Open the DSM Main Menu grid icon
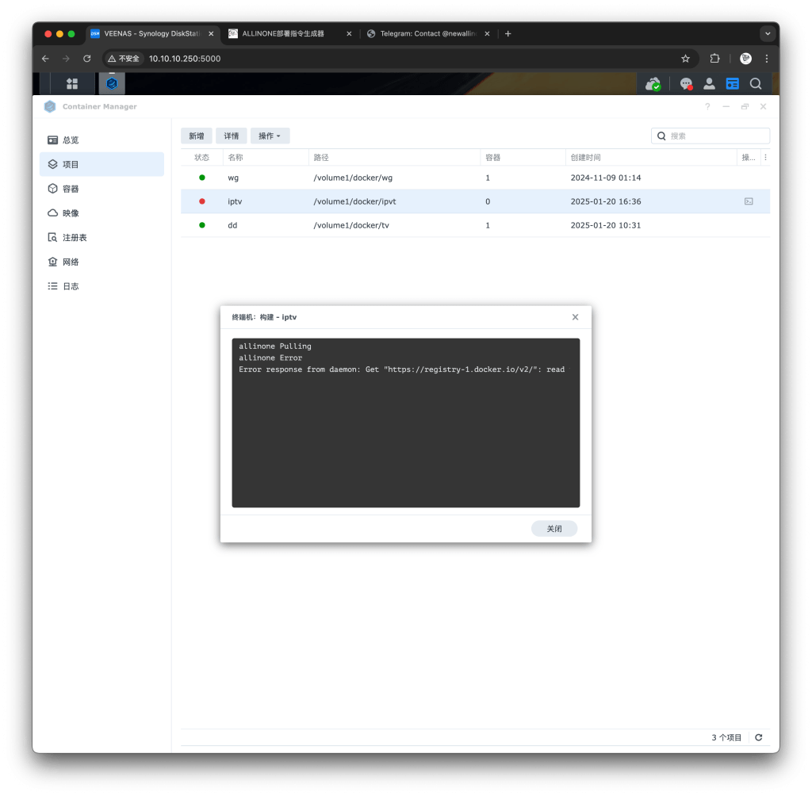The image size is (812, 796). coord(72,83)
